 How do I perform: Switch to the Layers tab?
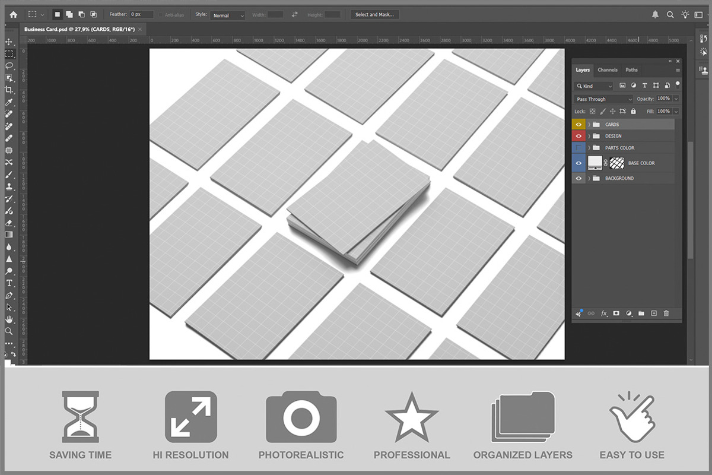tap(583, 69)
